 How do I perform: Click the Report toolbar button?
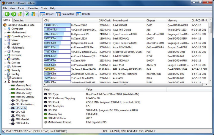point(47,14)
